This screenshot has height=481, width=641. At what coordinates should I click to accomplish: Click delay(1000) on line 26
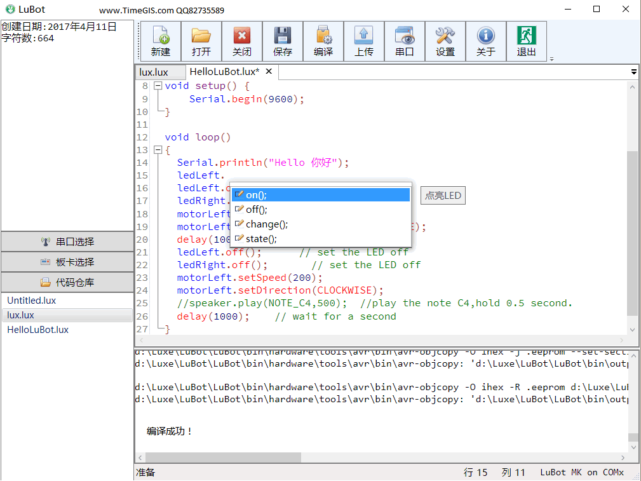click(x=213, y=316)
